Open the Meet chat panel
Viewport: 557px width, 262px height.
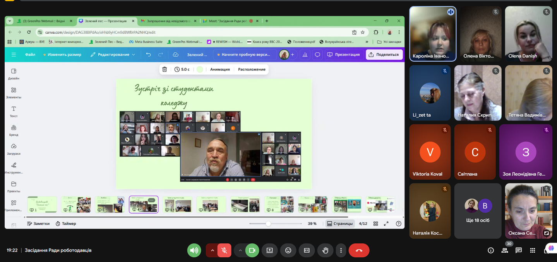pos(519,250)
